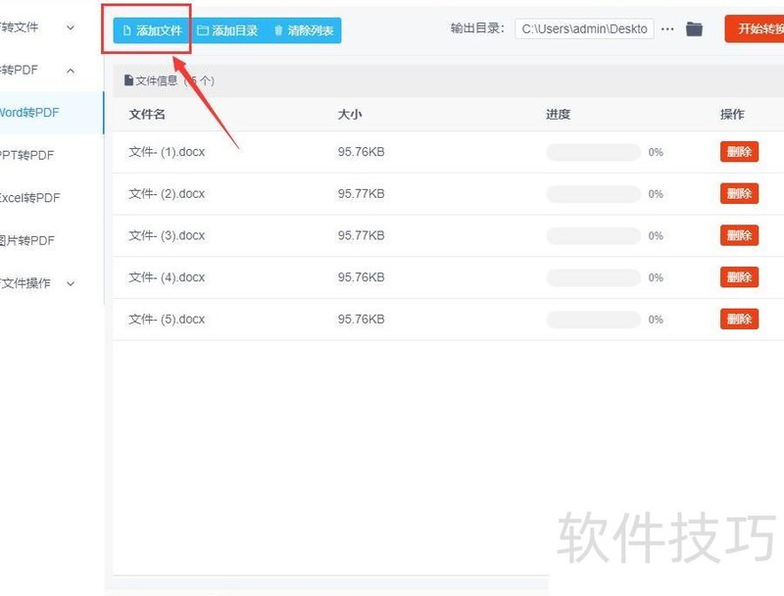Viewport: 784px width, 596px height.
Task: Open the folder icon beside the output directory
Action: pos(694,29)
